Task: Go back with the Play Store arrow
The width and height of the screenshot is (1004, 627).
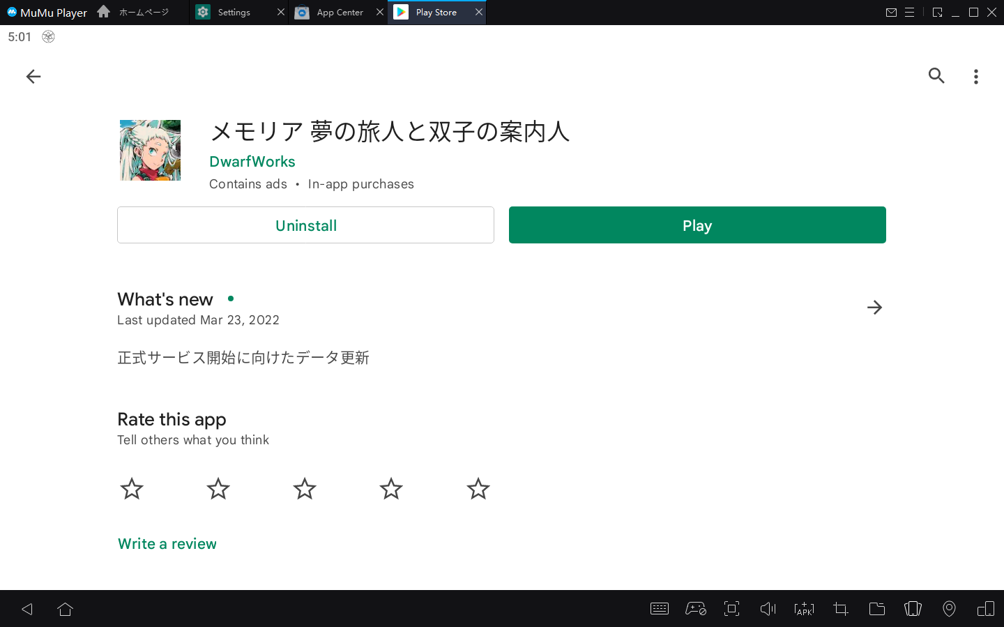Action: [33, 76]
